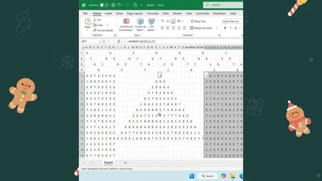
Task: Click the Aptos Narrow font box
Action: click(233, 21)
